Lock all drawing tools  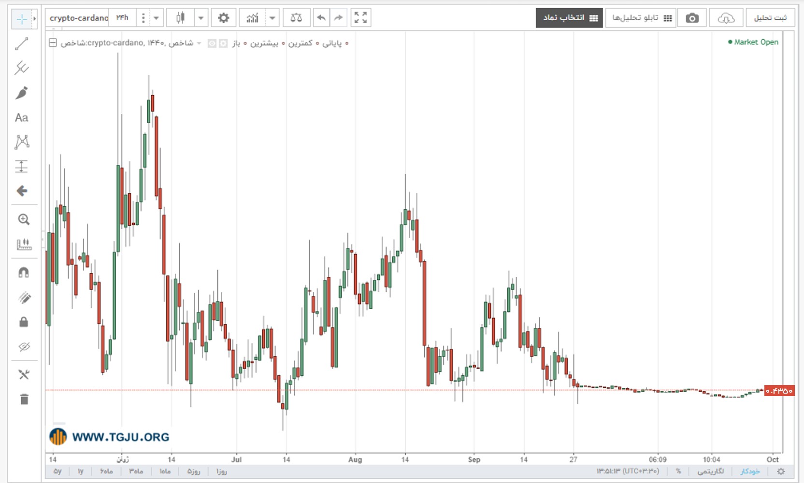(24, 322)
